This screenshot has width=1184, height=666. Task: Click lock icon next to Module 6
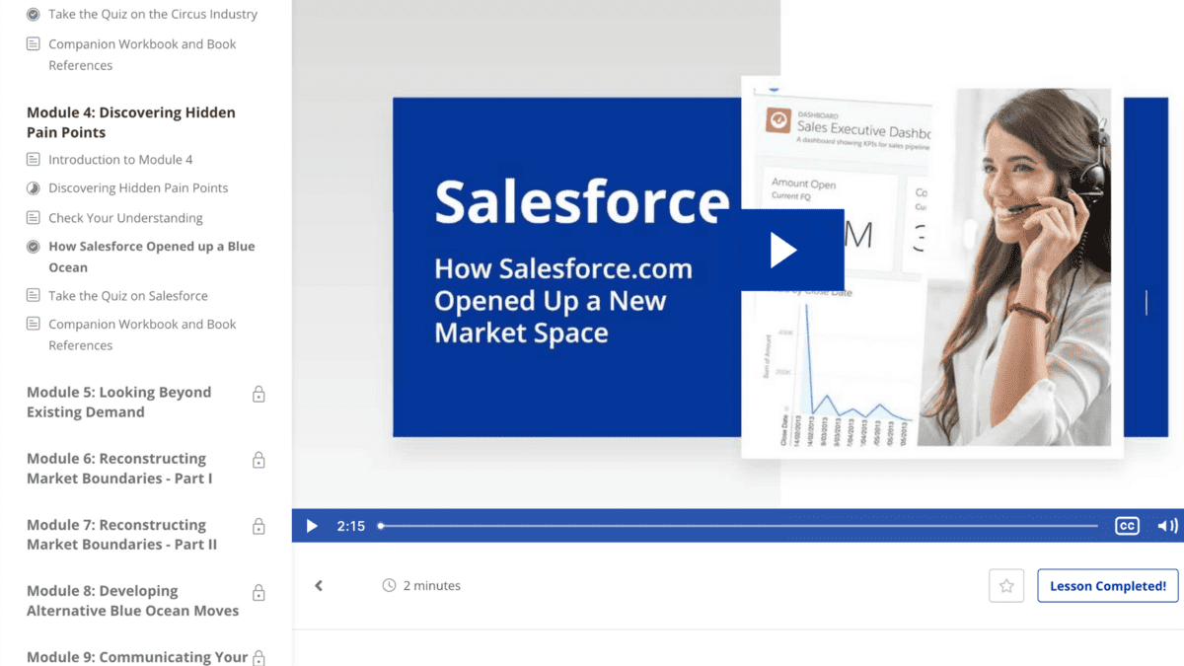click(x=259, y=460)
